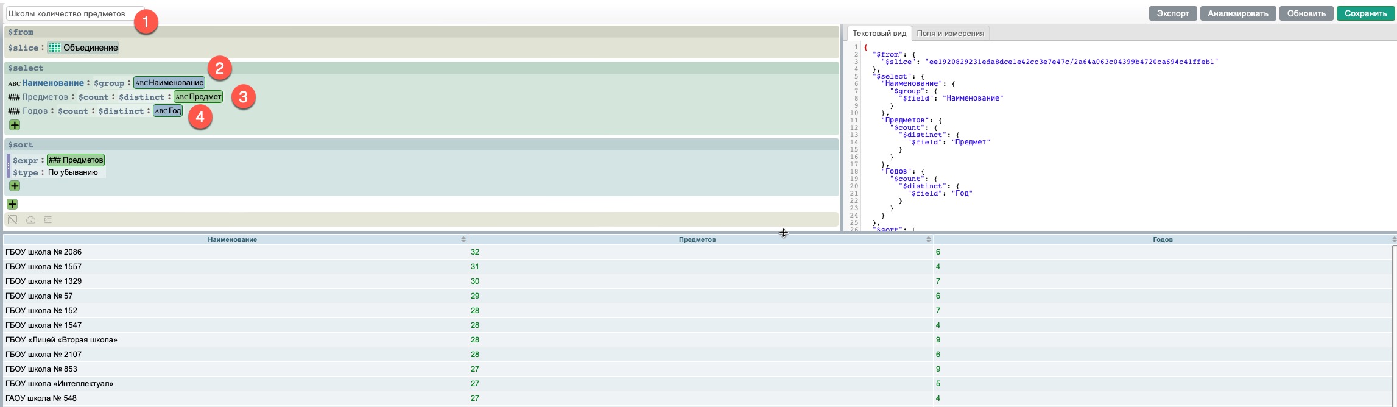Select the Год field chip in $select
The width and height of the screenshot is (1397, 407).
(167, 111)
